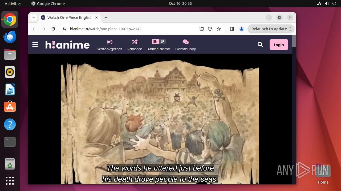Screen dimensions: 341x191
Task: Toggle Chrome side panel
Action: tap(232, 29)
